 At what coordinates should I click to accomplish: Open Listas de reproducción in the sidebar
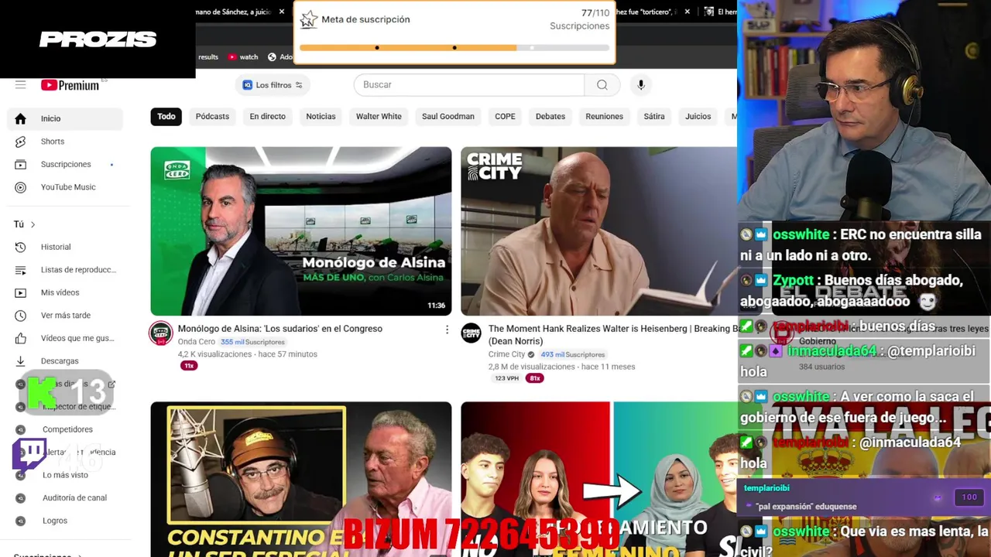point(65,270)
